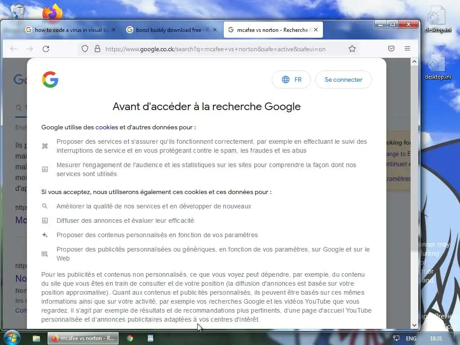Click the Firefox forward arrow
460x345 pixels.
point(29,49)
